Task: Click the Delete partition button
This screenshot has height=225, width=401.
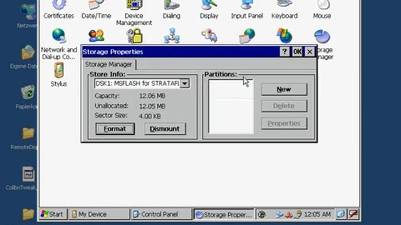Action: 284,106
